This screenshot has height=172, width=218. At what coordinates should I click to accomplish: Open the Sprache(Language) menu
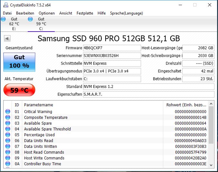pos(126,13)
